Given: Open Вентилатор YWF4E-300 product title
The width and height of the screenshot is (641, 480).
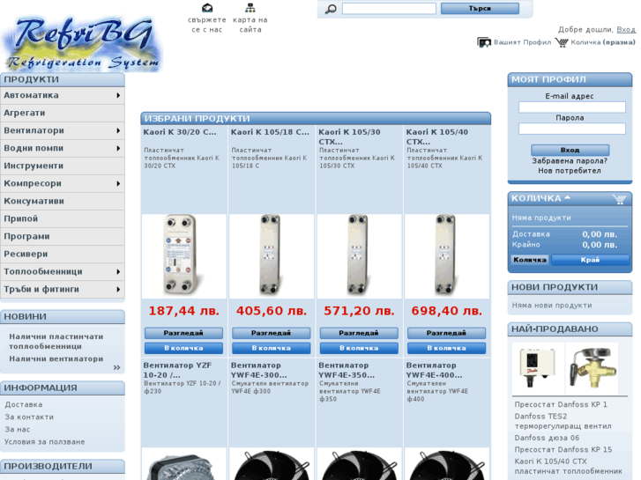Looking at the screenshot, I should pos(259,370).
